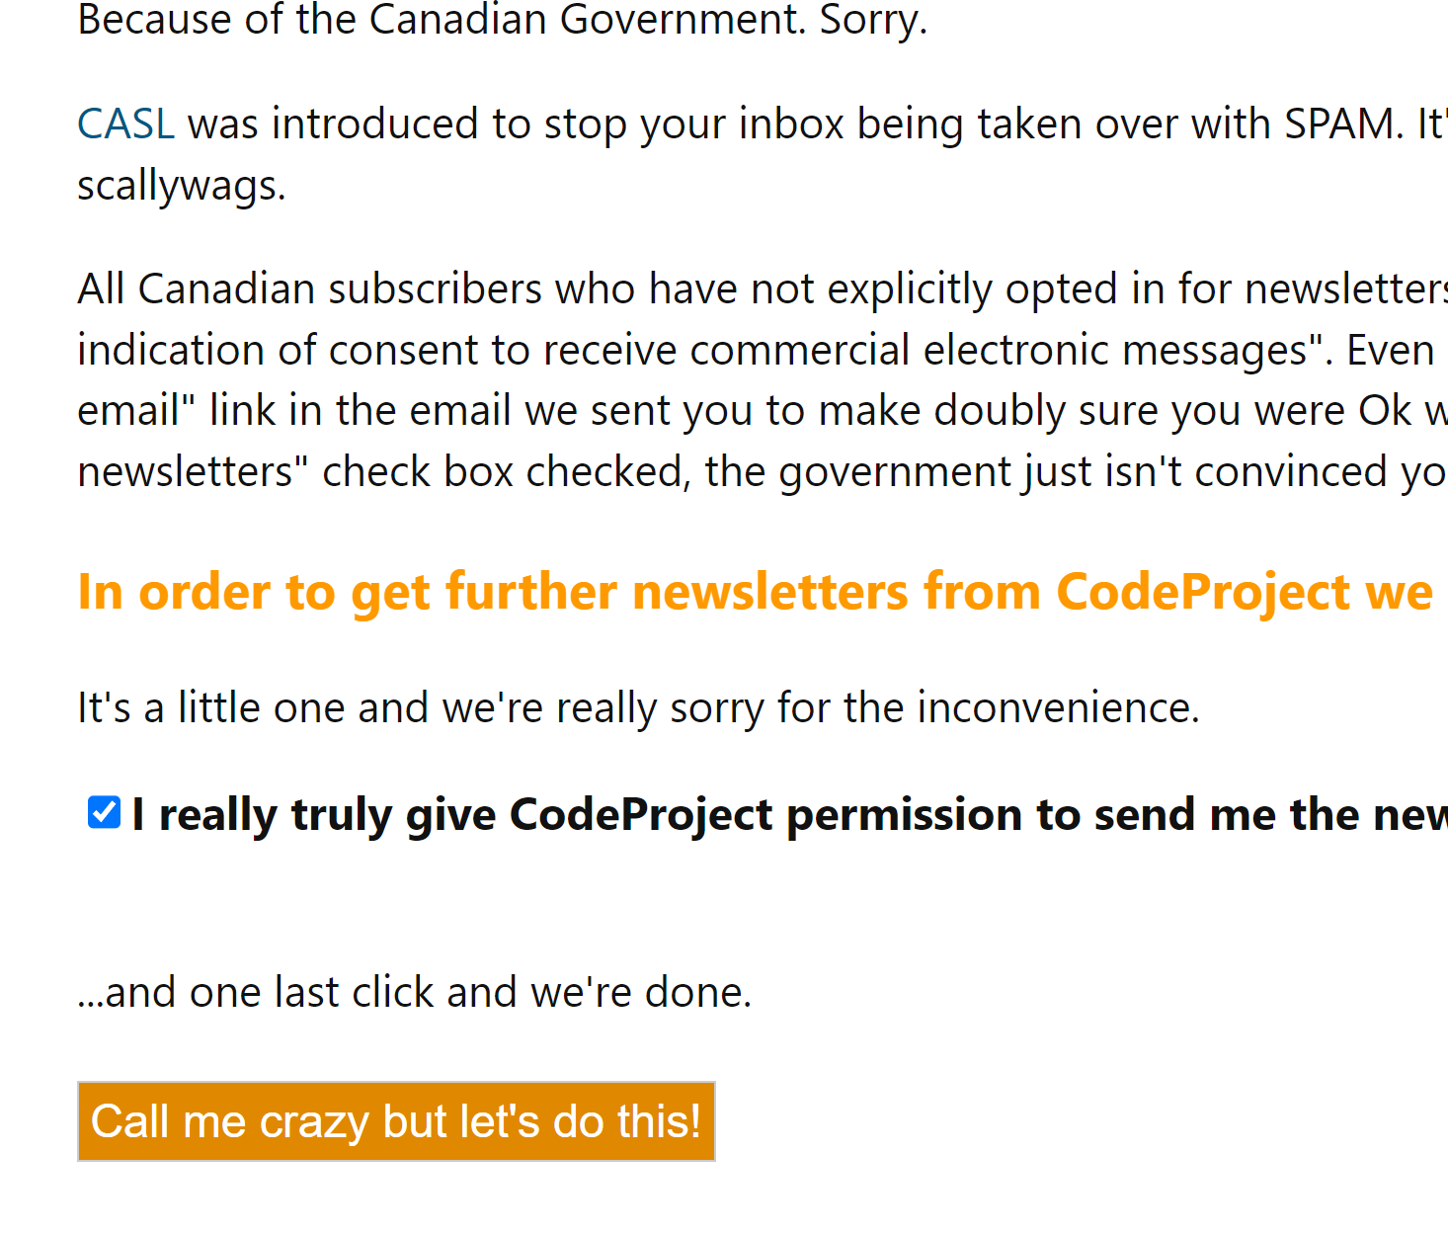Click the "Because of the Canadian Government" line
The image size is (1448, 1236).
(503, 20)
